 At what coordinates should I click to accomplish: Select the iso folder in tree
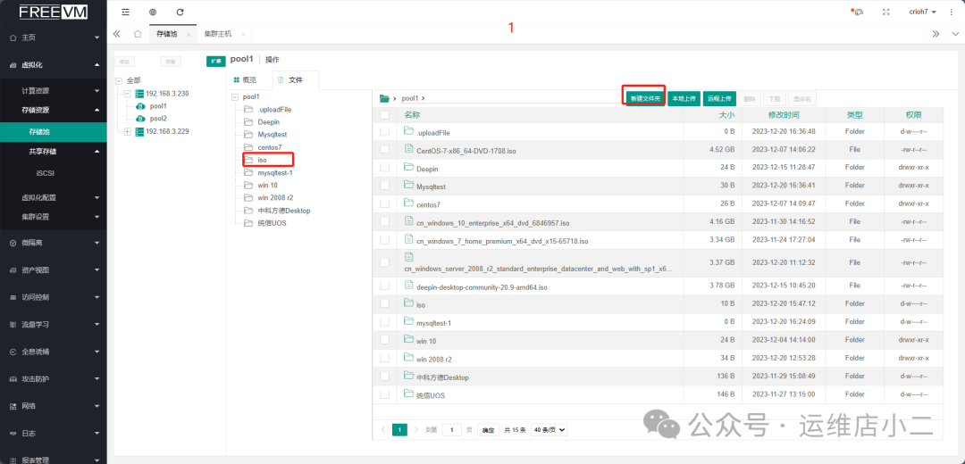(262, 160)
